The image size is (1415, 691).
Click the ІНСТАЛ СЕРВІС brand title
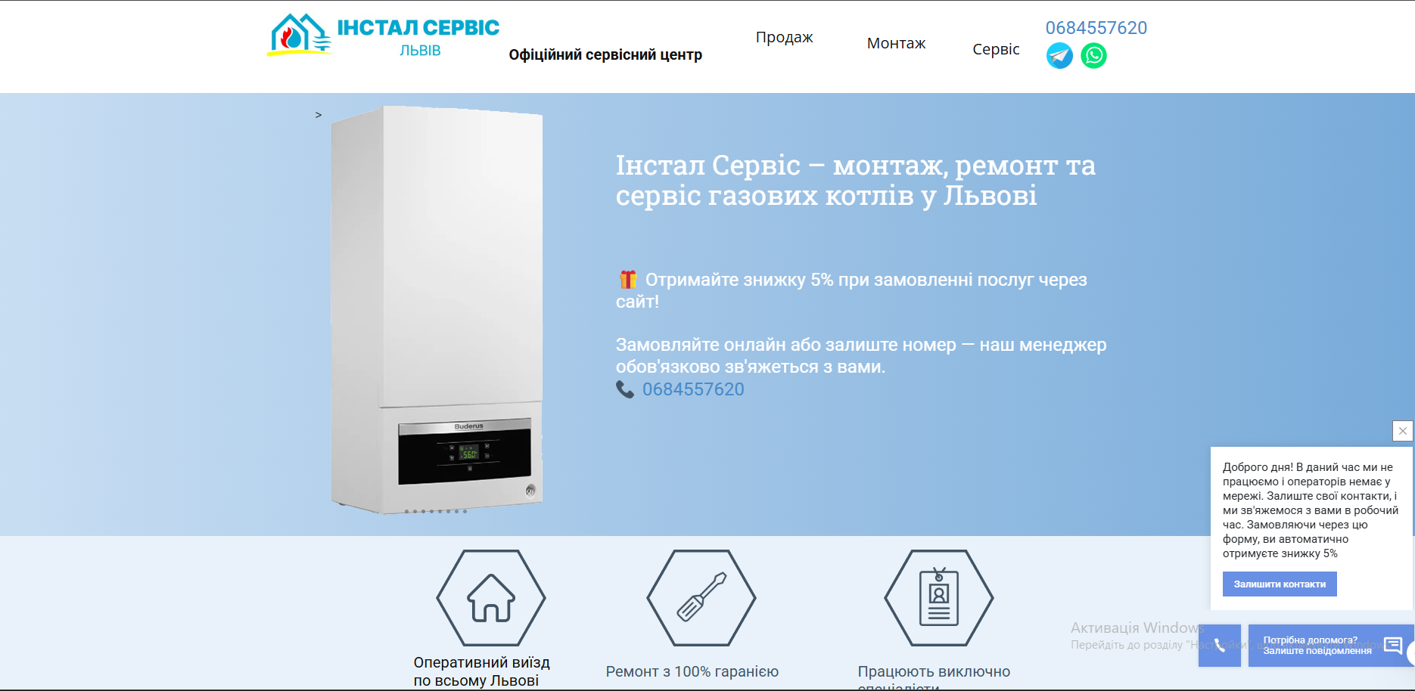point(418,28)
